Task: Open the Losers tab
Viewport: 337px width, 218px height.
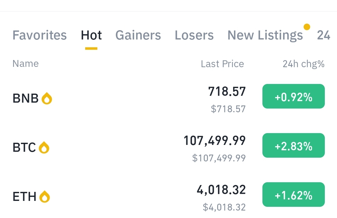Action: click(194, 35)
